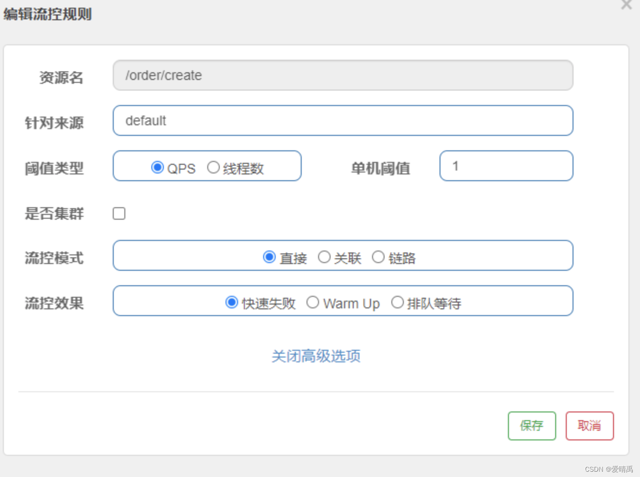
Task: Select the 线程数 threshold type radio
Action: click(213, 167)
